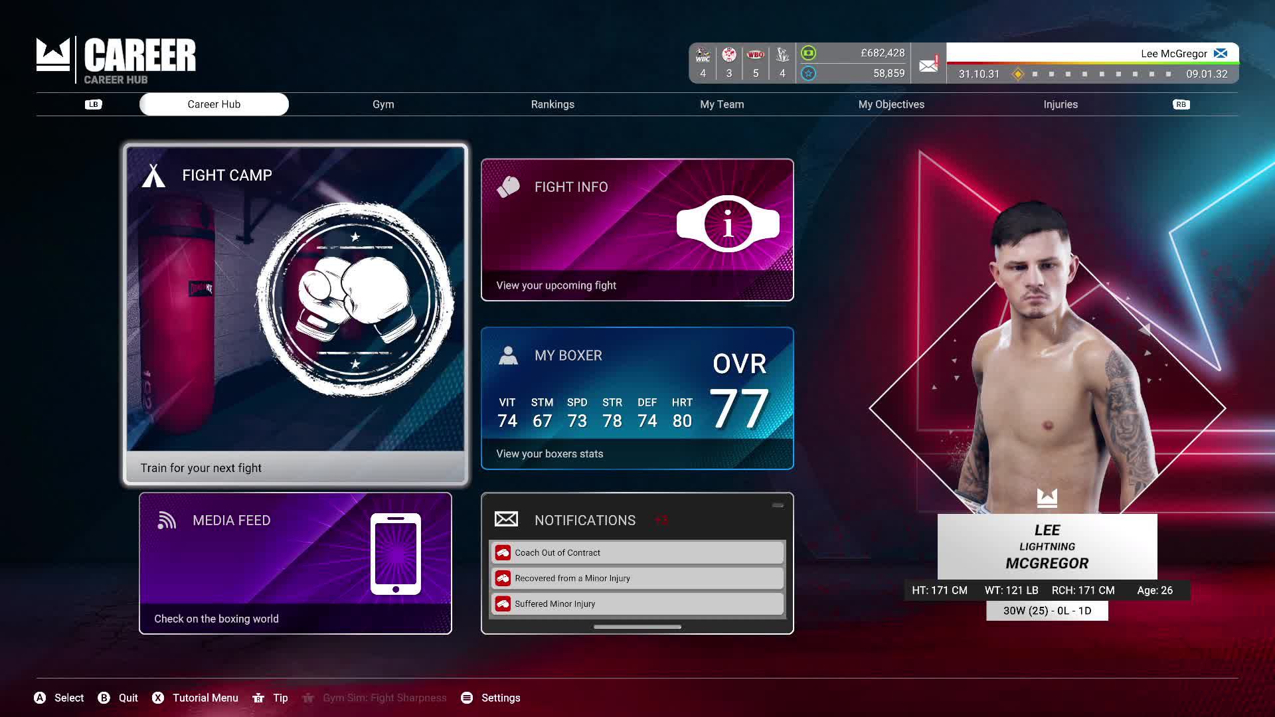
Task: Click the Scotland flag icon
Action: pos(1221,54)
